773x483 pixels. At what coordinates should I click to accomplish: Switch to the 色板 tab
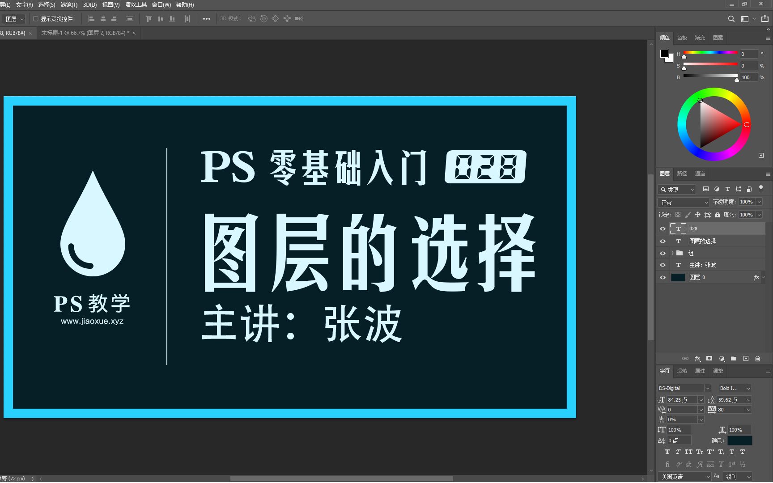(682, 38)
